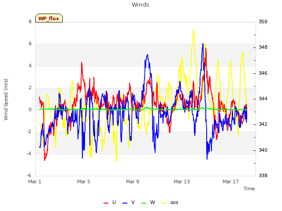Click the Wind Speed (m/s) axis title
Image resolution: width=282 pixels, height=211 pixels.
(x=6, y=99)
